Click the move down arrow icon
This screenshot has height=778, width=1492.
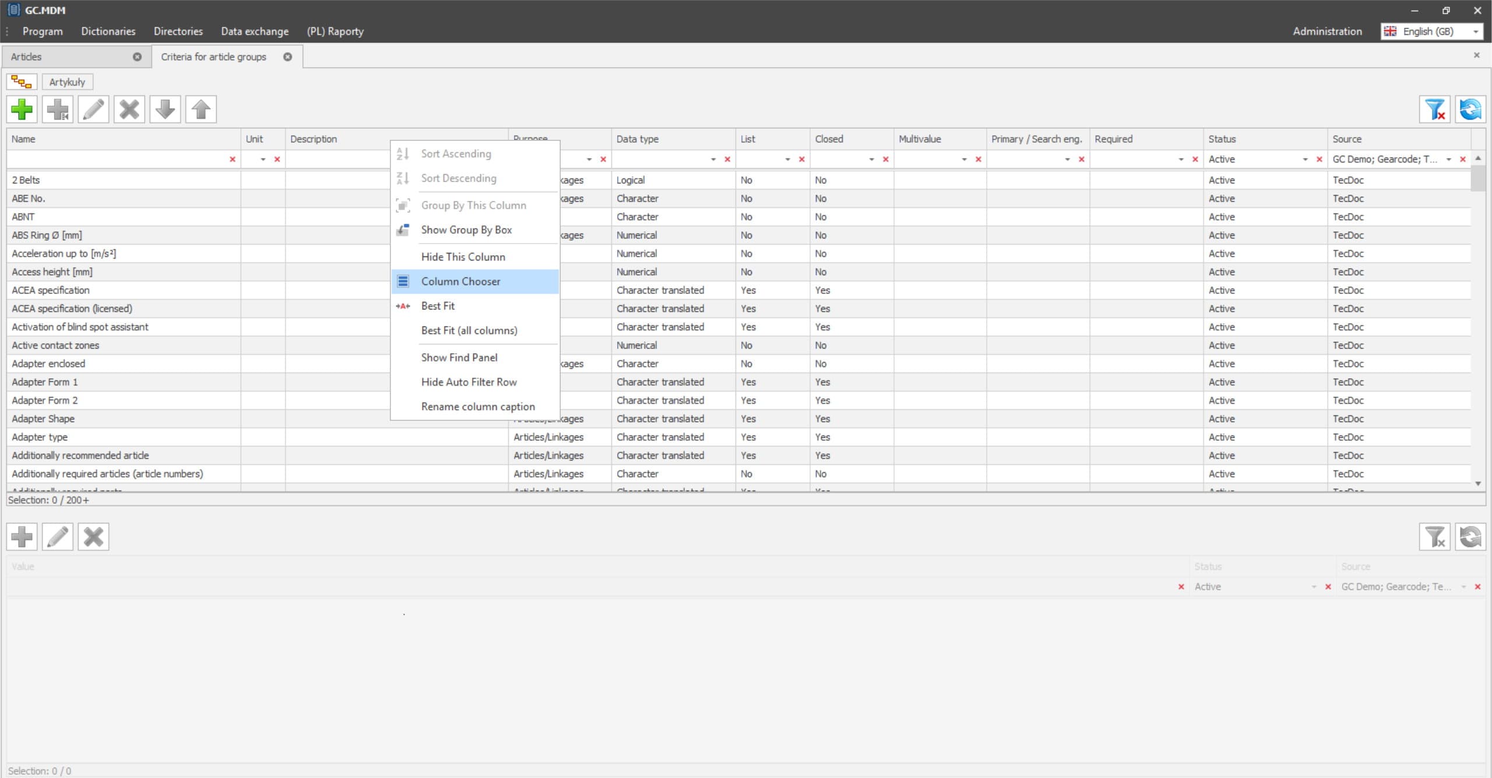coord(165,110)
